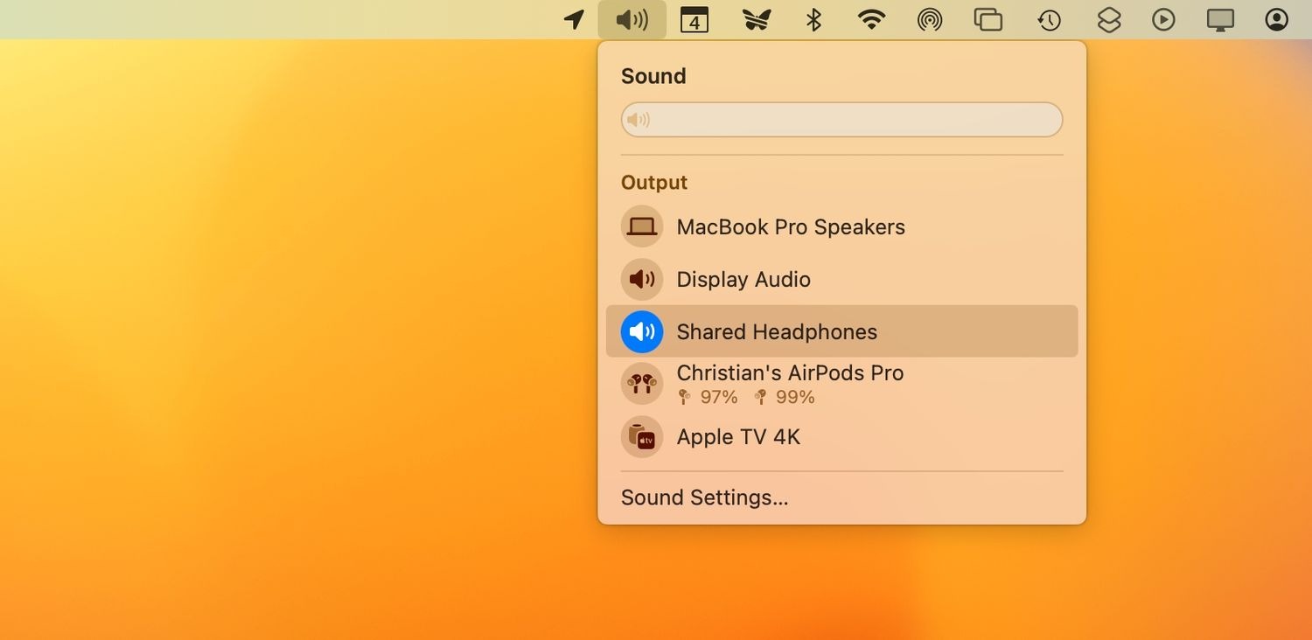Click the Sound volume slider track

coord(841,120)
